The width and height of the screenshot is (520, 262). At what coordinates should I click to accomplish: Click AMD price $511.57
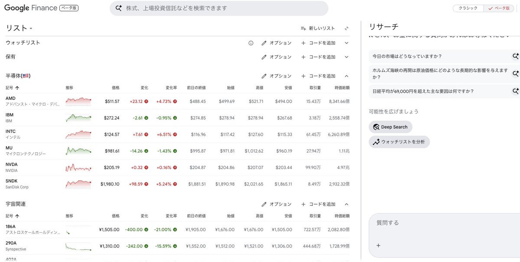click(112, 101)
